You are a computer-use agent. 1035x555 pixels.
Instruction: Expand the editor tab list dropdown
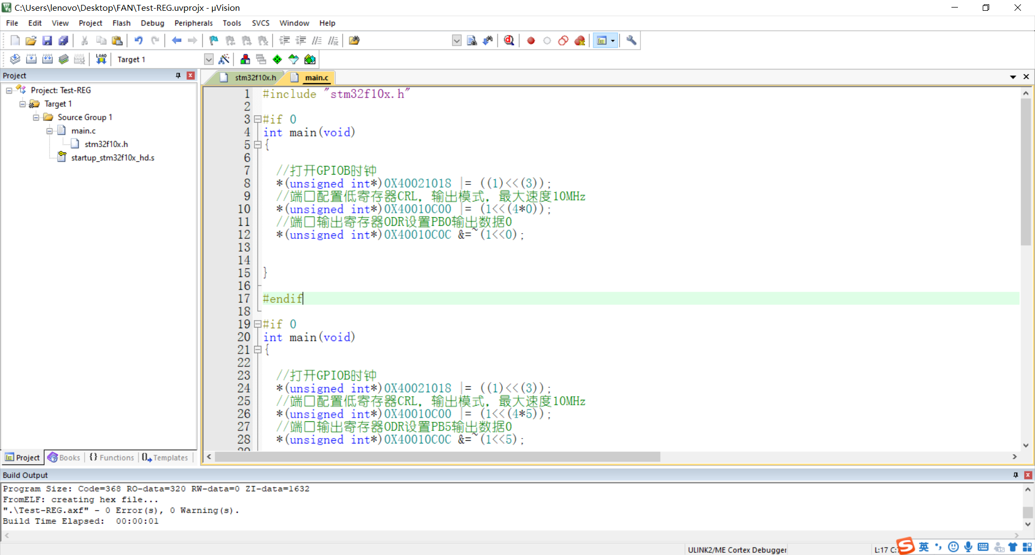[1014, 77]
